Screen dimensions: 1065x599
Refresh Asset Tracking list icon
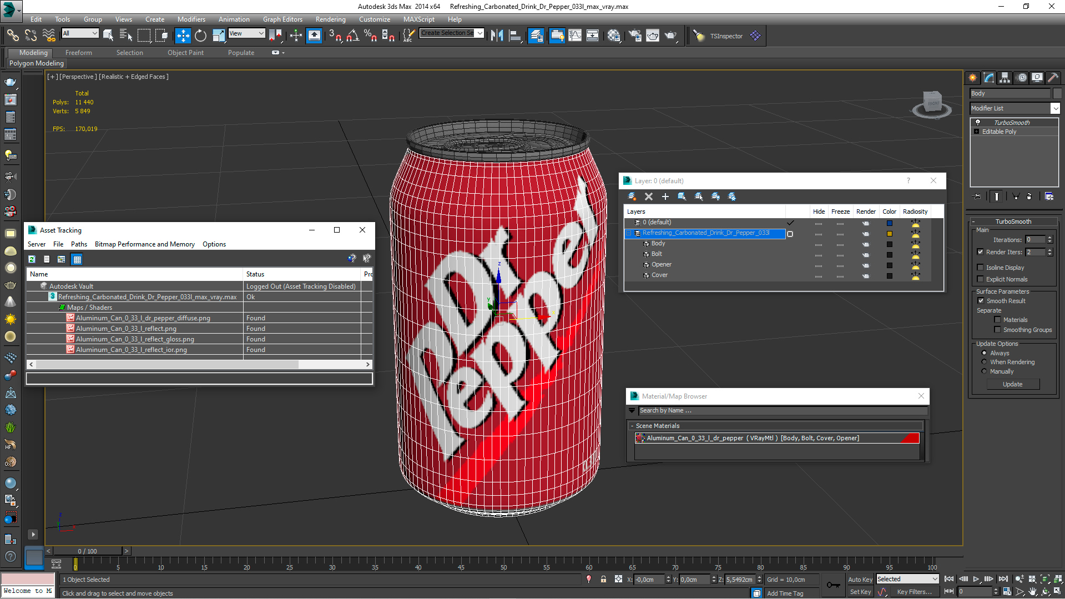pos(32,259)
